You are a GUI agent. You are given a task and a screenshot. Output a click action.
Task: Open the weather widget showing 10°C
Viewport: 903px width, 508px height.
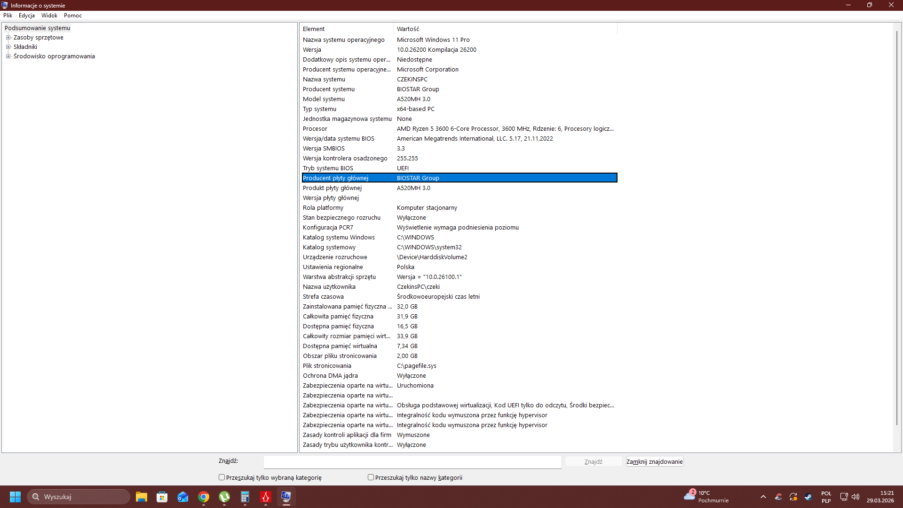point(707,497)
